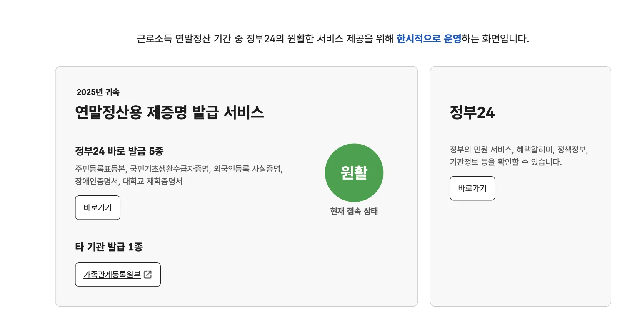Click the 정부24 heading in the right card

pyautogui.click(x=472, y=112)
